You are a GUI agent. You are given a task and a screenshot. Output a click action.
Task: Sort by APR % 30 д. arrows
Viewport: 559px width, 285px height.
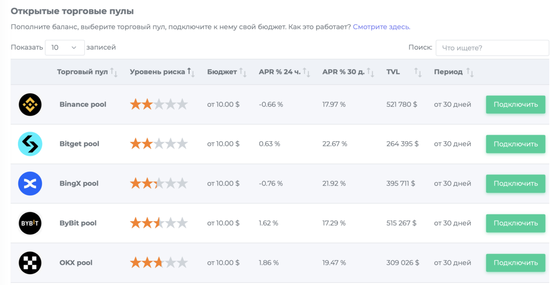coord(370,72)
